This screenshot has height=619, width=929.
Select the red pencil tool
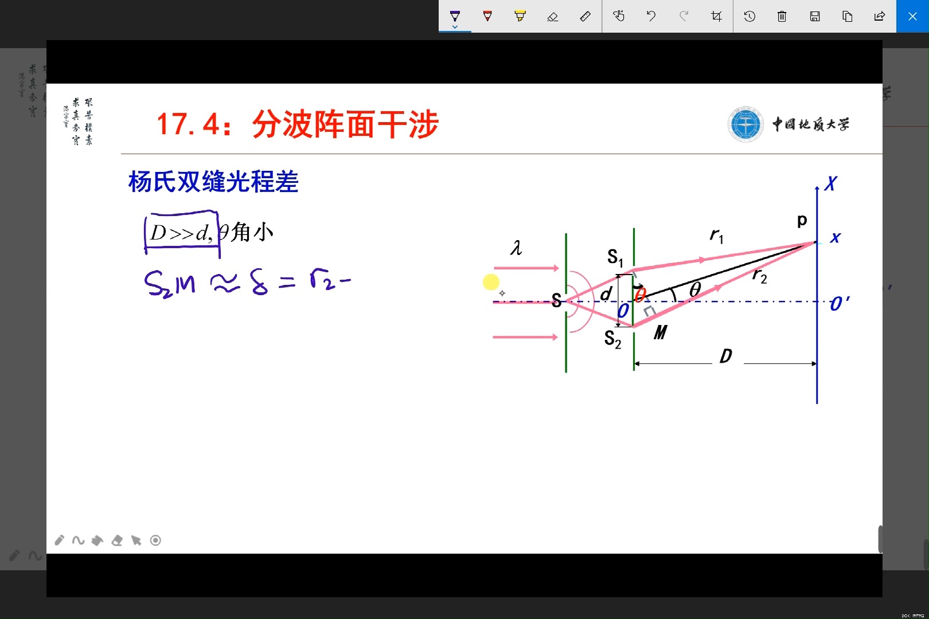click(487, 16)
